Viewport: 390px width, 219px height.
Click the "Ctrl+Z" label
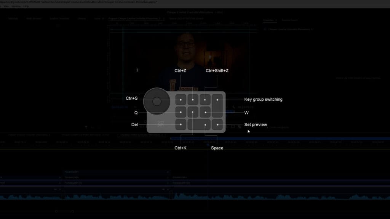tap(180, 70)
